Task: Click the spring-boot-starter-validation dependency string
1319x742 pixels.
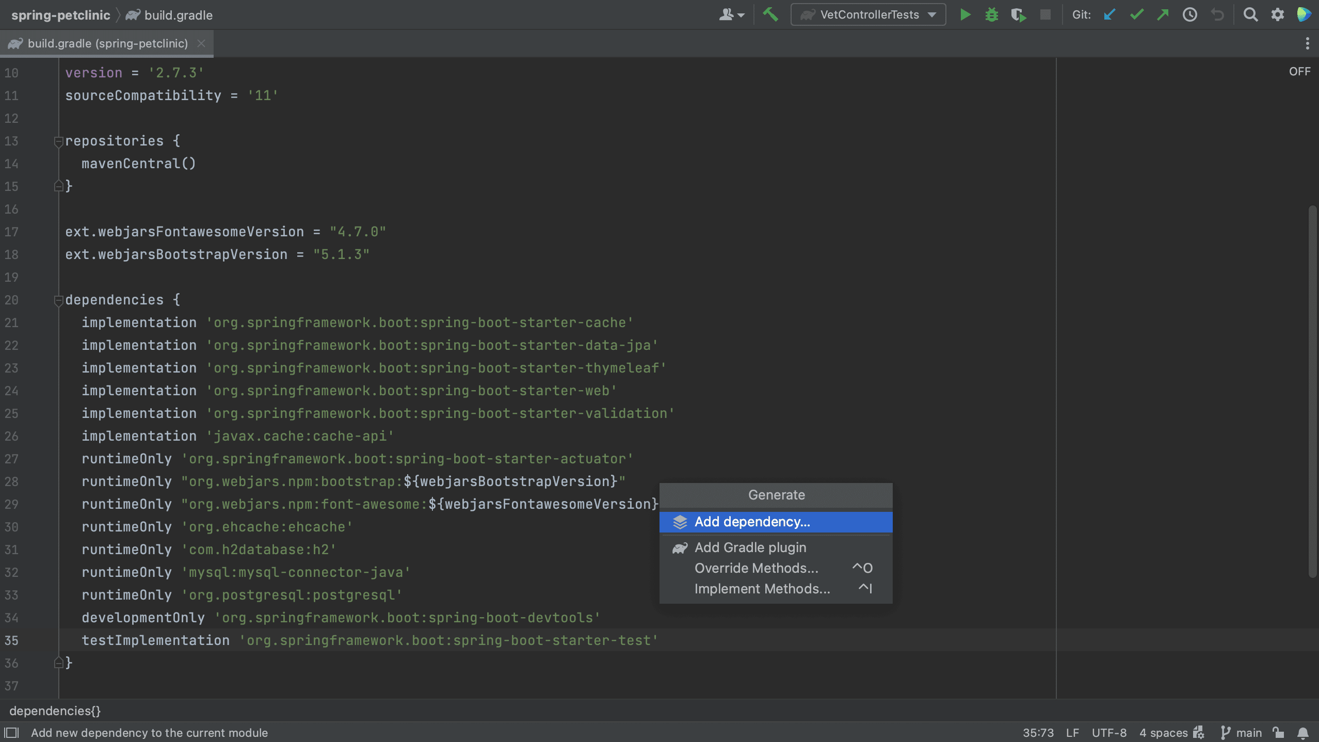Action: (x=440, y=413)
